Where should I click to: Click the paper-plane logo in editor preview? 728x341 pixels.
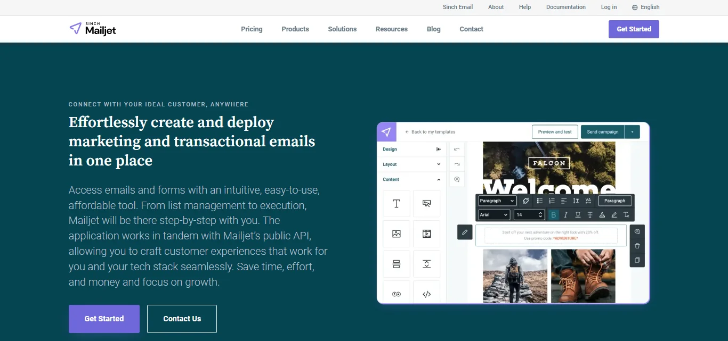(x=386, y=132)
